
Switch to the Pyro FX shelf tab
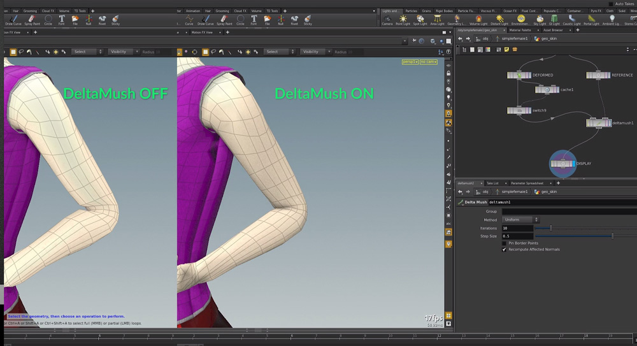tap(596, 11)
